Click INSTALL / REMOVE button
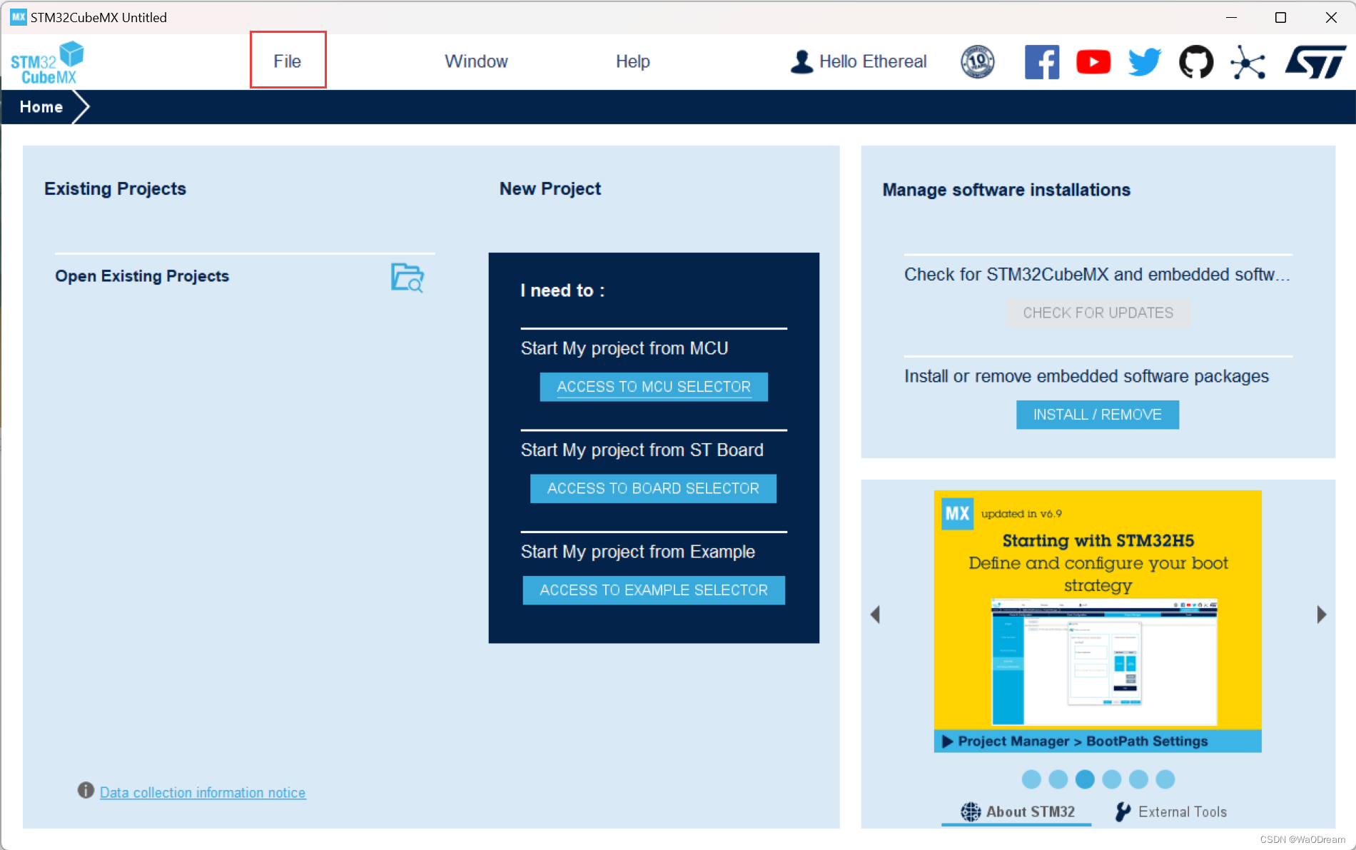Screen dimensions: 1356x850 1098,415
